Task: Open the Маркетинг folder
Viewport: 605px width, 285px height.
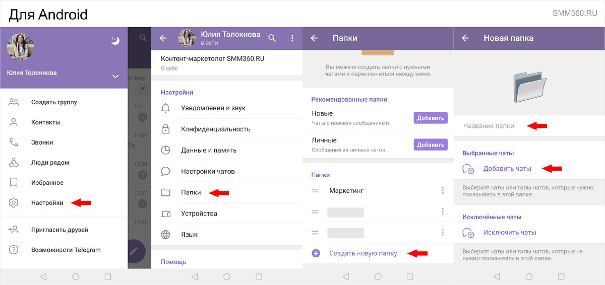Action: pos(378,190)
